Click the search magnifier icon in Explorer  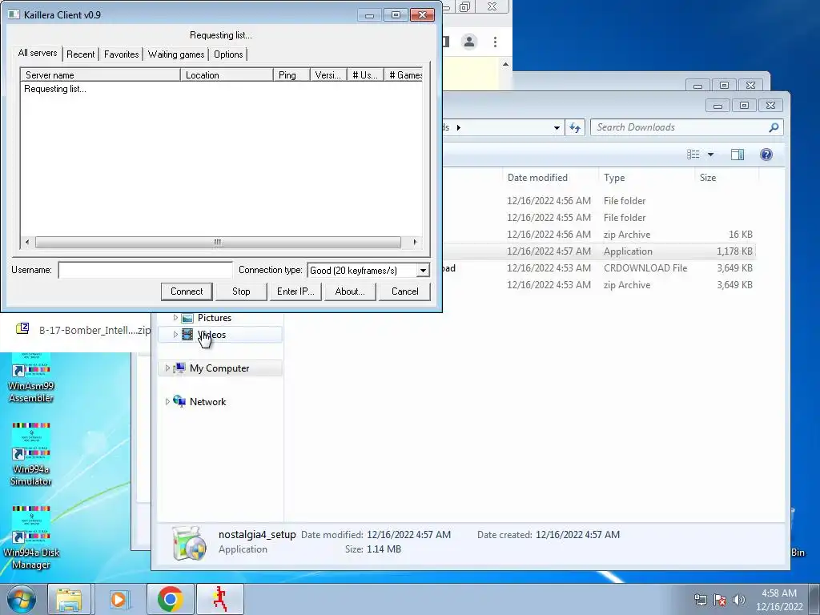click(x=774, y=127)
